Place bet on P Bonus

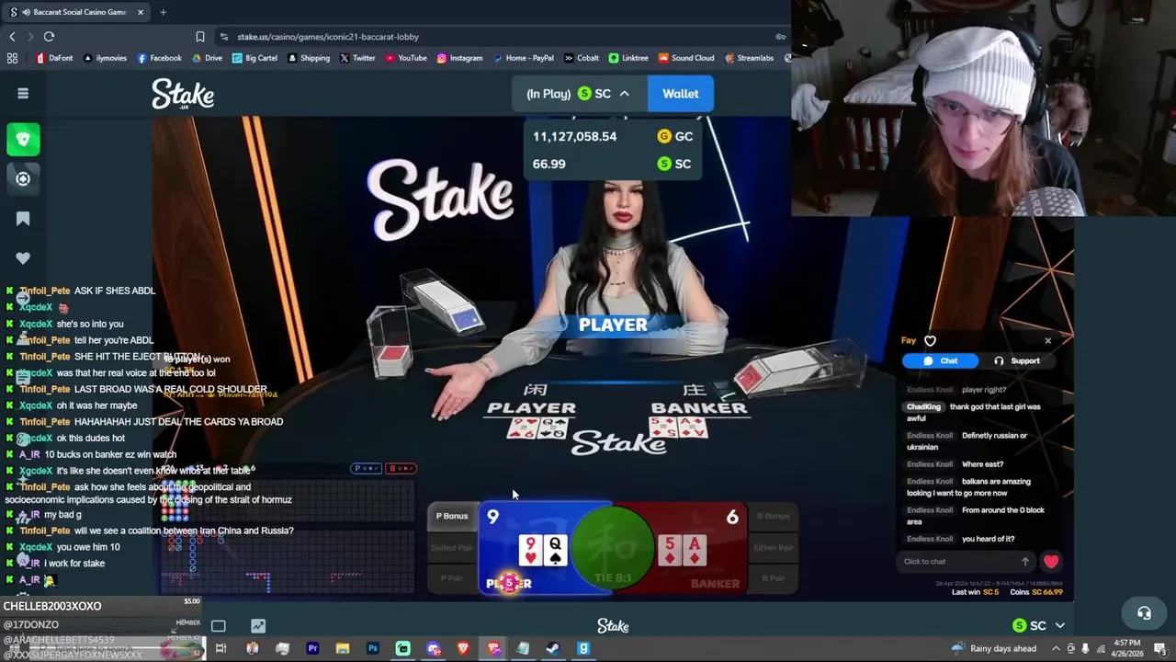pos(451,516)
